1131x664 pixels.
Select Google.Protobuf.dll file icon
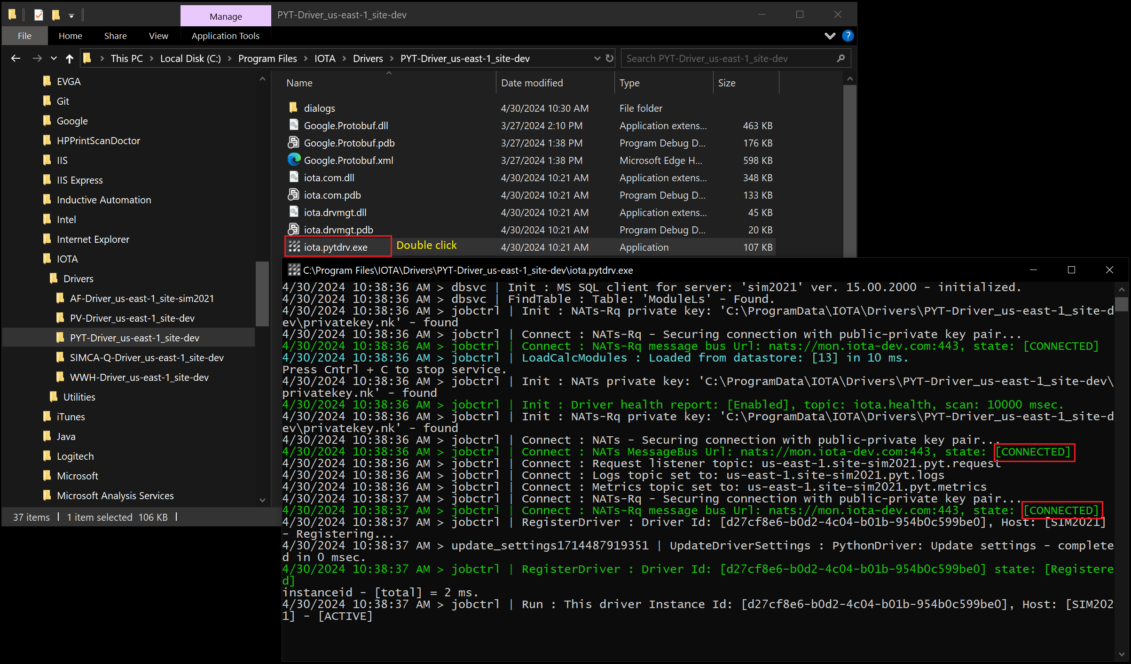(293, 125)
